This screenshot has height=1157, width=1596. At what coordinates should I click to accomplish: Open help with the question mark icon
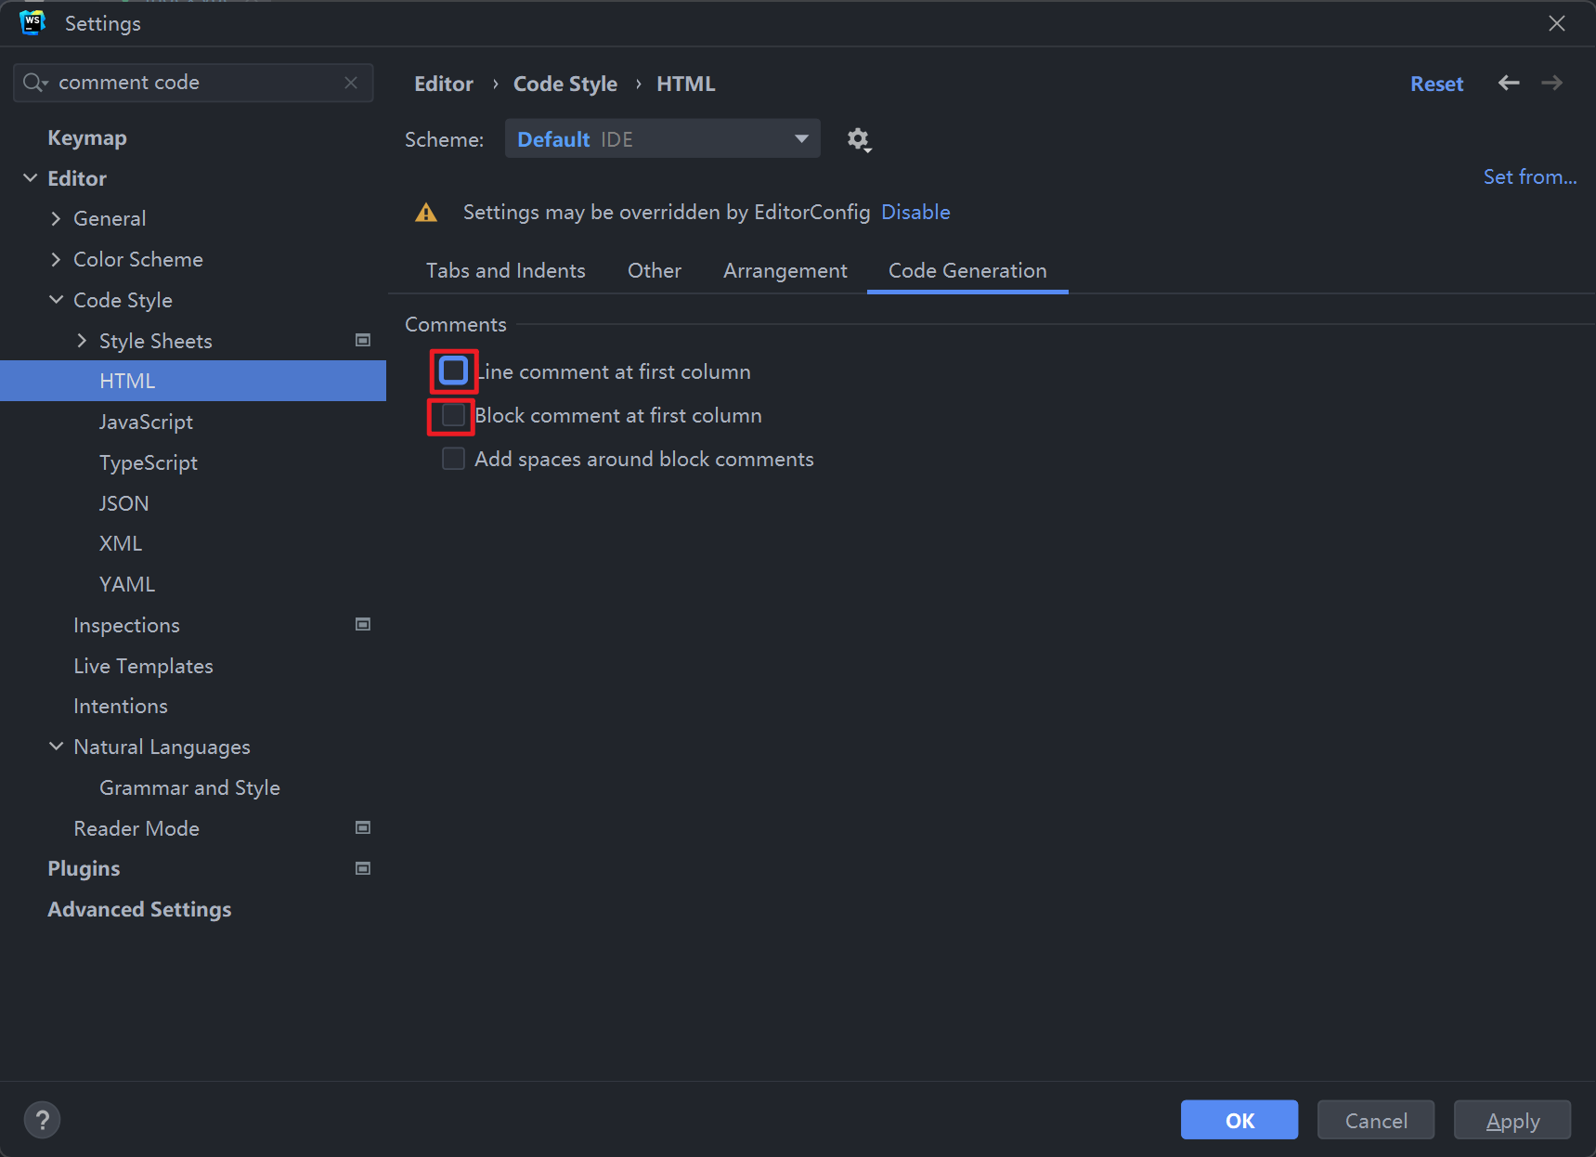point(42,1120)
